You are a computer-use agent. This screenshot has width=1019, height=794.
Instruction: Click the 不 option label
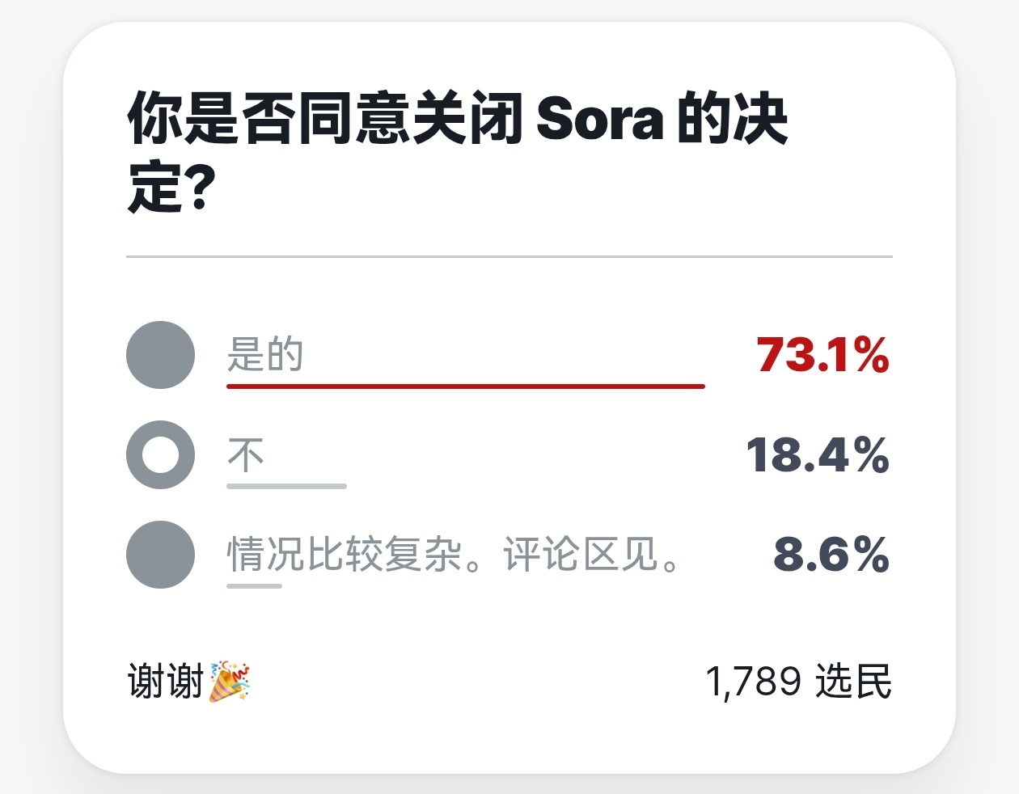(246, 454)
